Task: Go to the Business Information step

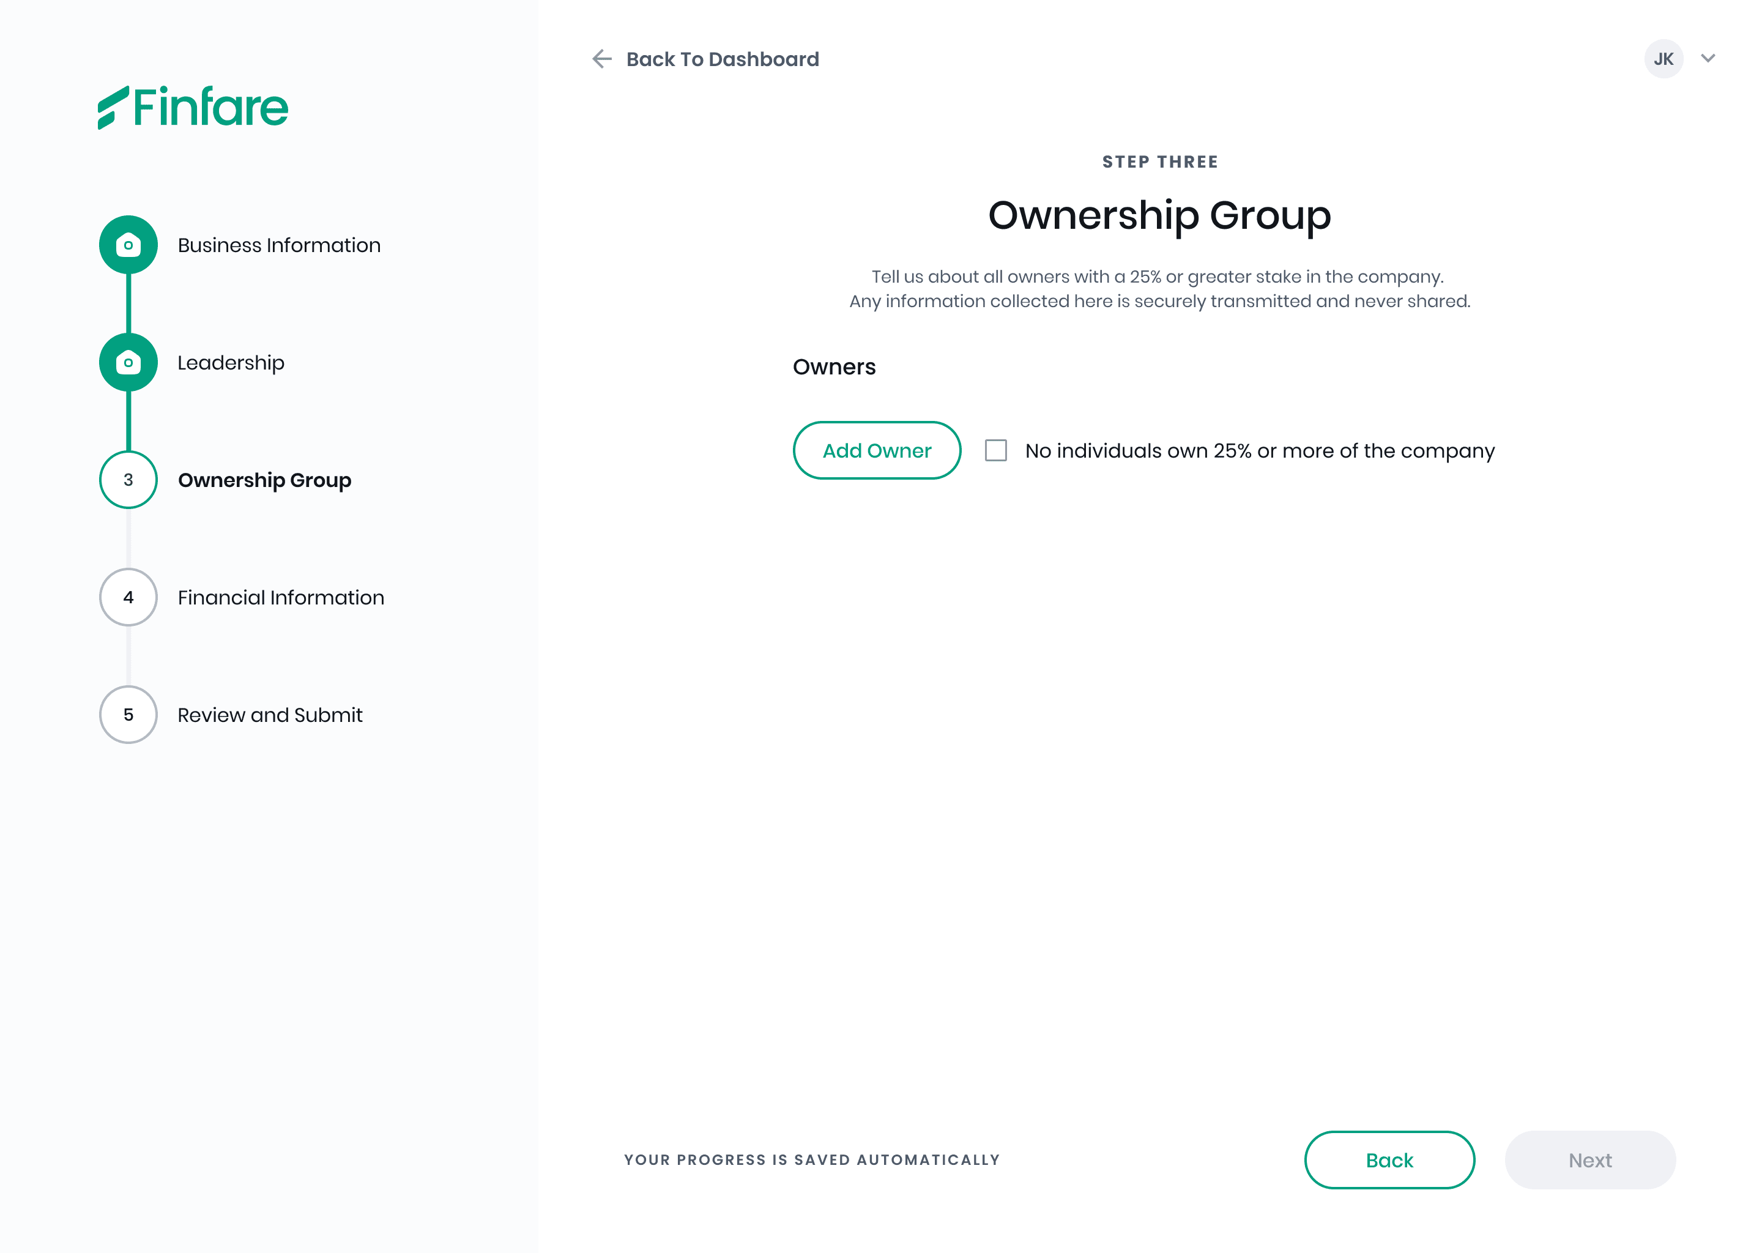Action: 279,245
